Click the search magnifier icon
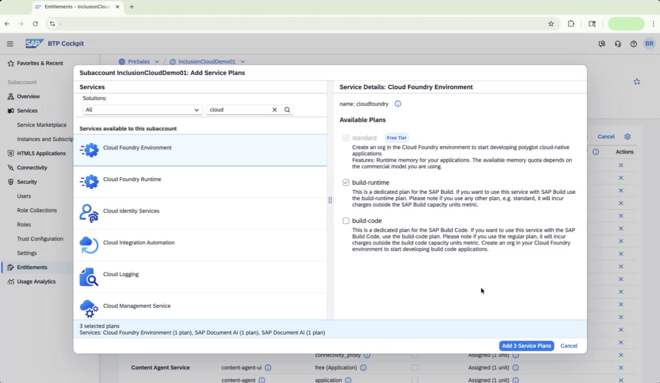Screen dimensions: 660x383 pos(287,110)
